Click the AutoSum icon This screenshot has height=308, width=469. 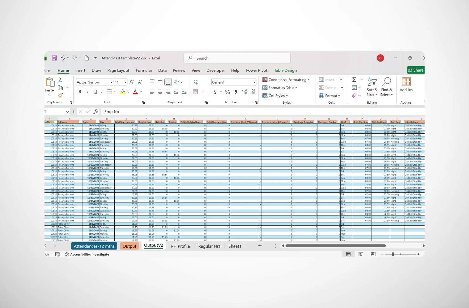coord(354,79)
